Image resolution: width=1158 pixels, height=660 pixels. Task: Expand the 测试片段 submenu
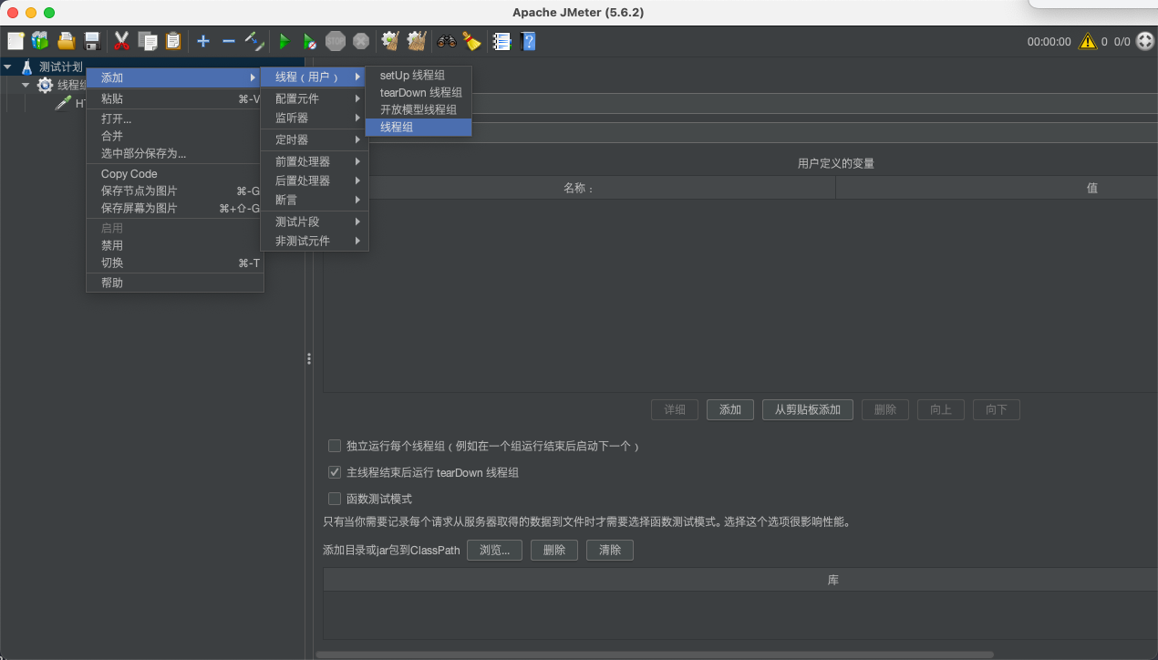(314, 222)
